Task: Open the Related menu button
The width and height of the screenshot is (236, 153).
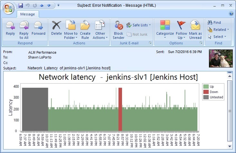Action: [x=218, y=30]
